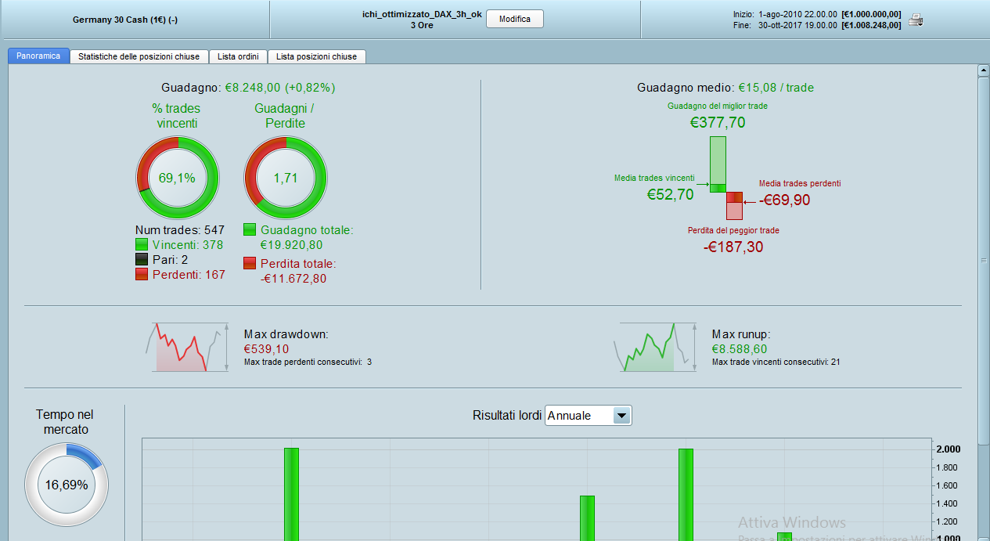Click the scrollbar up arrow

click(x=984, y=71)
